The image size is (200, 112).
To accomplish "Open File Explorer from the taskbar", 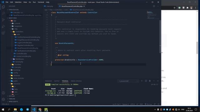I will tap(15, 110).
